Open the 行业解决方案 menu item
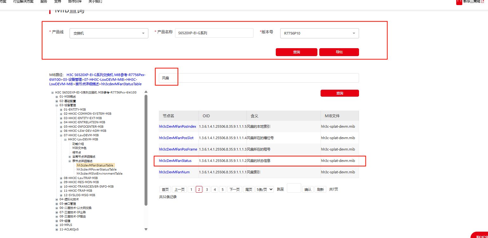 [x=23, y=2]
